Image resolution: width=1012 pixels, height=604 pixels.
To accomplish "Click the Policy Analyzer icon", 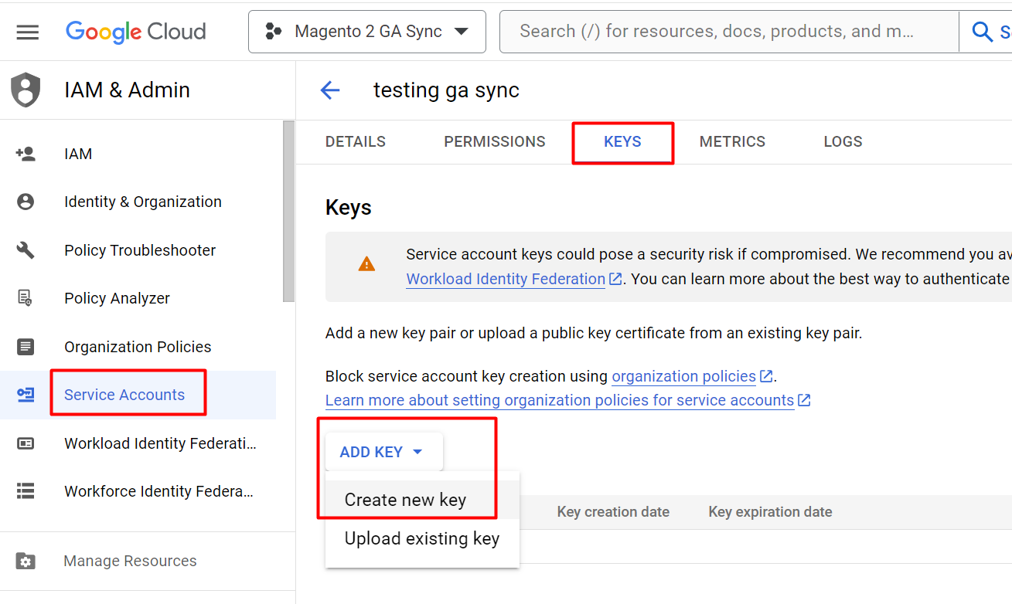I will tap(26, 298).
